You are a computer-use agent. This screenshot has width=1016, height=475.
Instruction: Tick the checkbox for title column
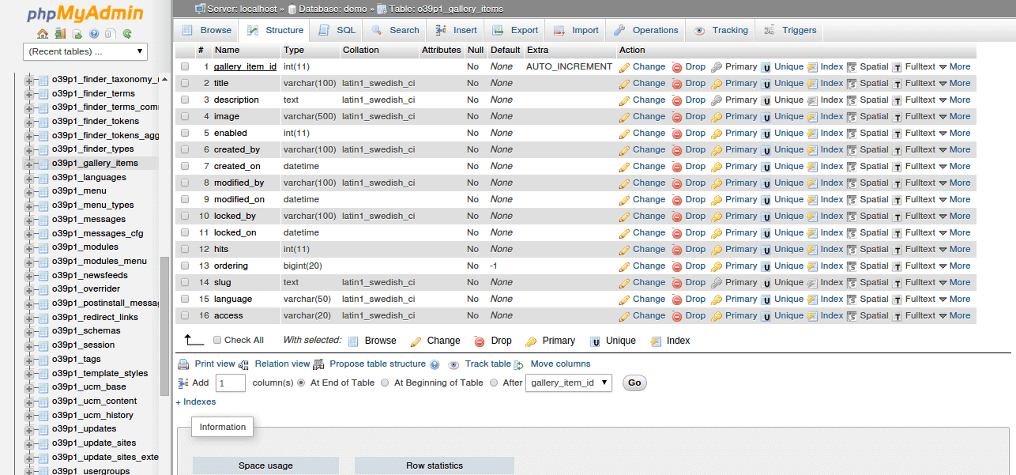point(185,83)
